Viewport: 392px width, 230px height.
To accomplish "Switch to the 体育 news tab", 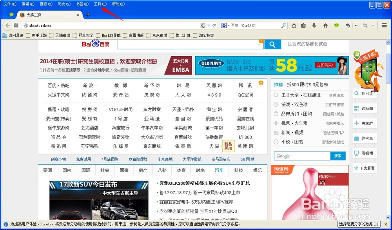I will [181, 170].
